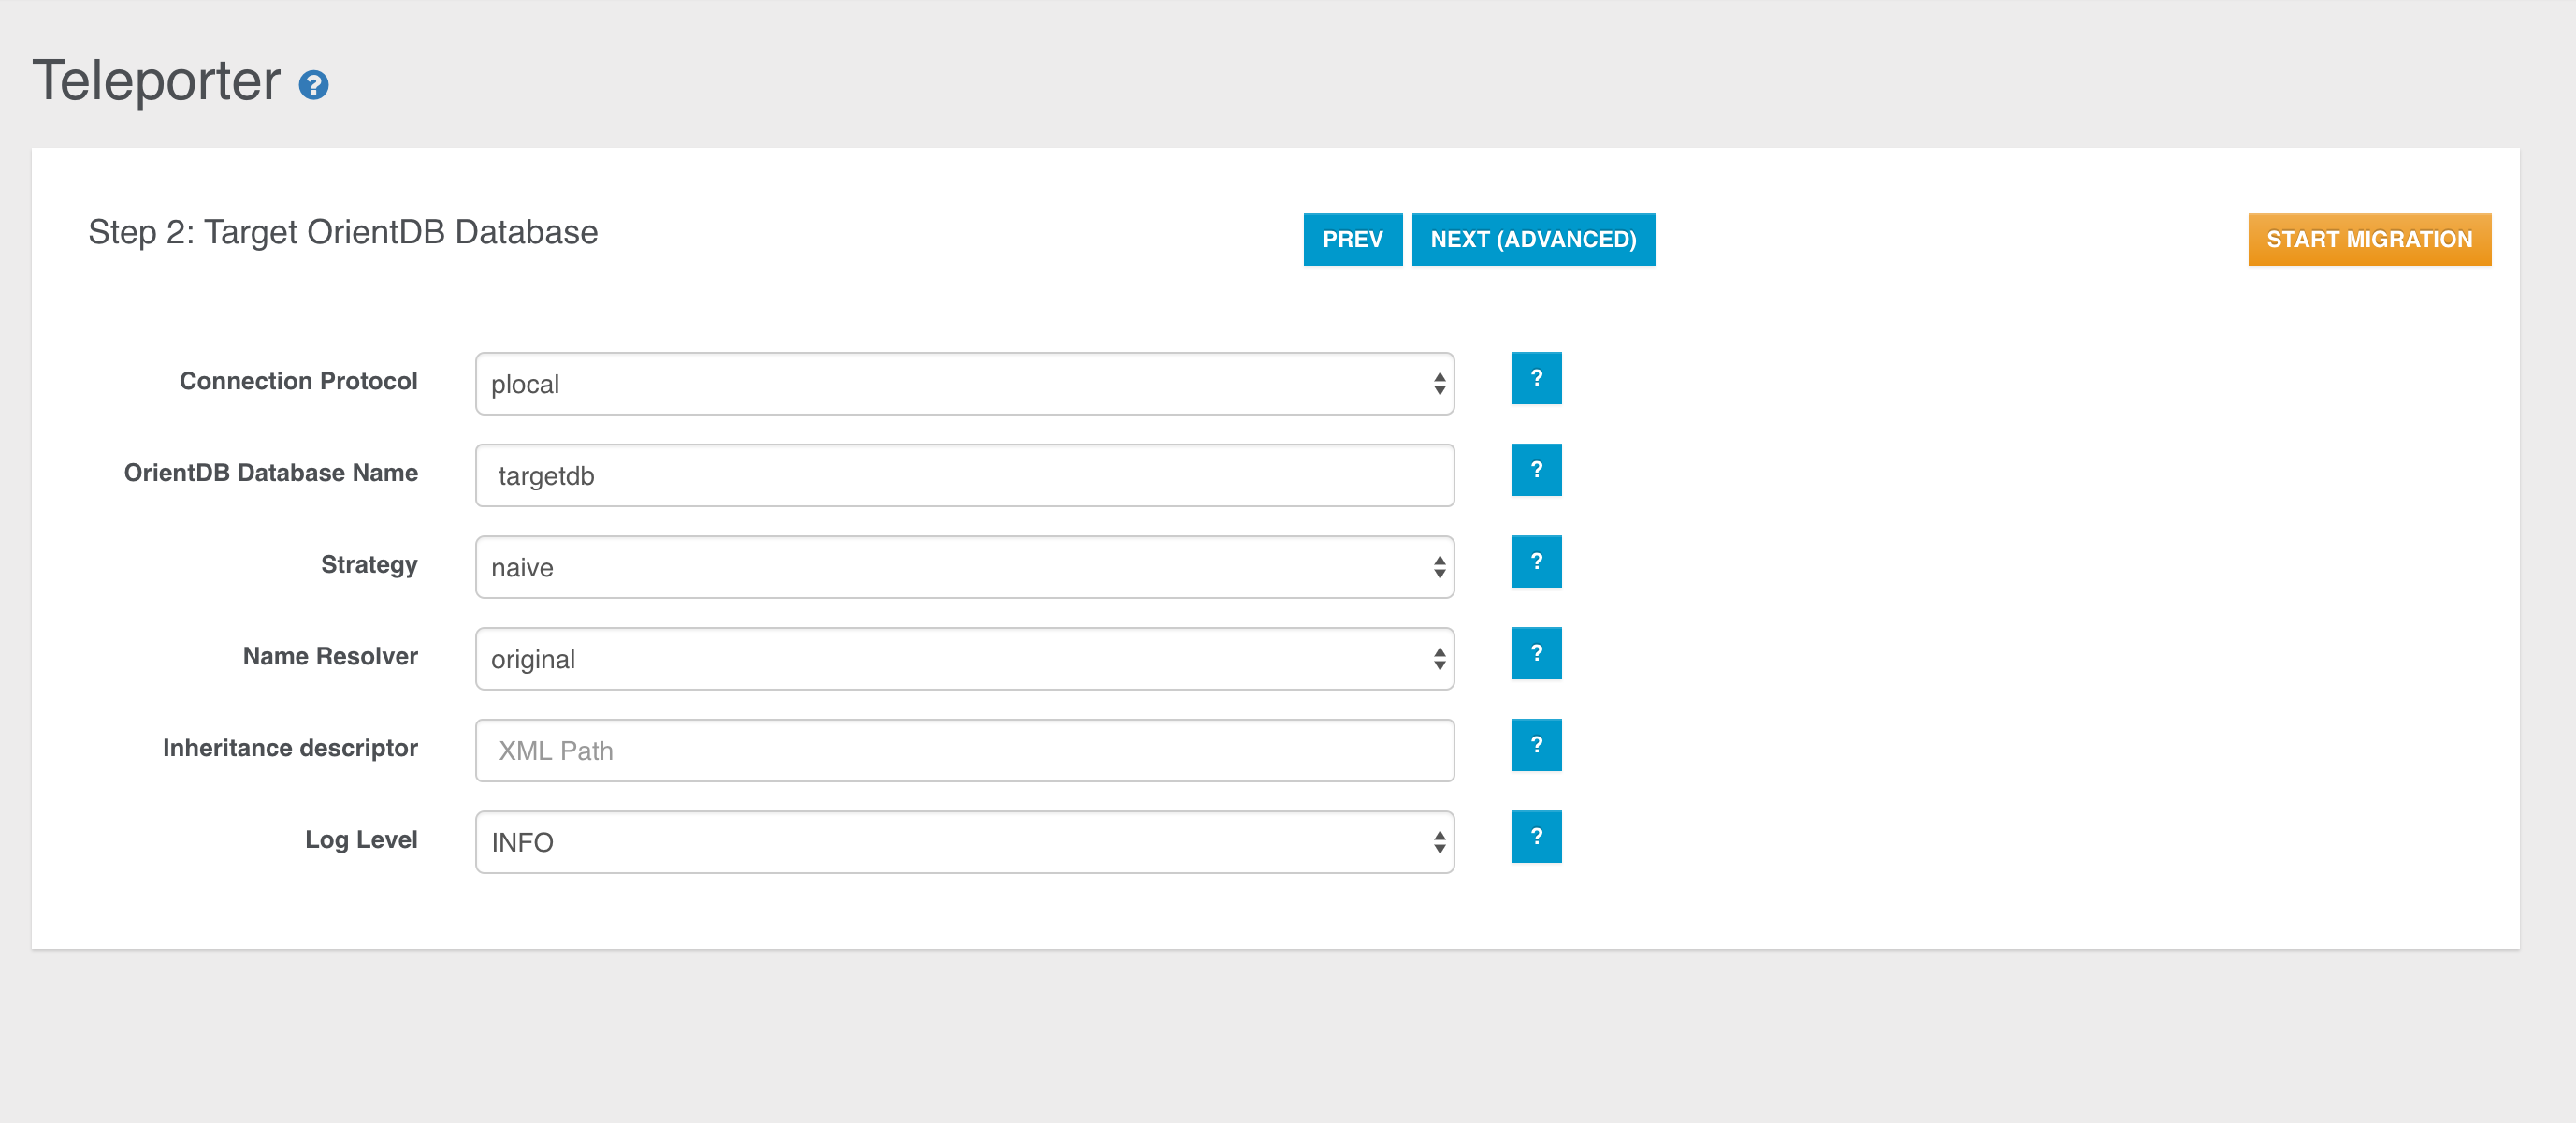Click the Log Level help icon
2576x1123 pixels.
coord(1535,837)
